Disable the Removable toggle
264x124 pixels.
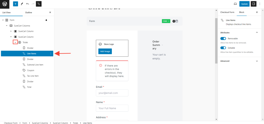223,38
